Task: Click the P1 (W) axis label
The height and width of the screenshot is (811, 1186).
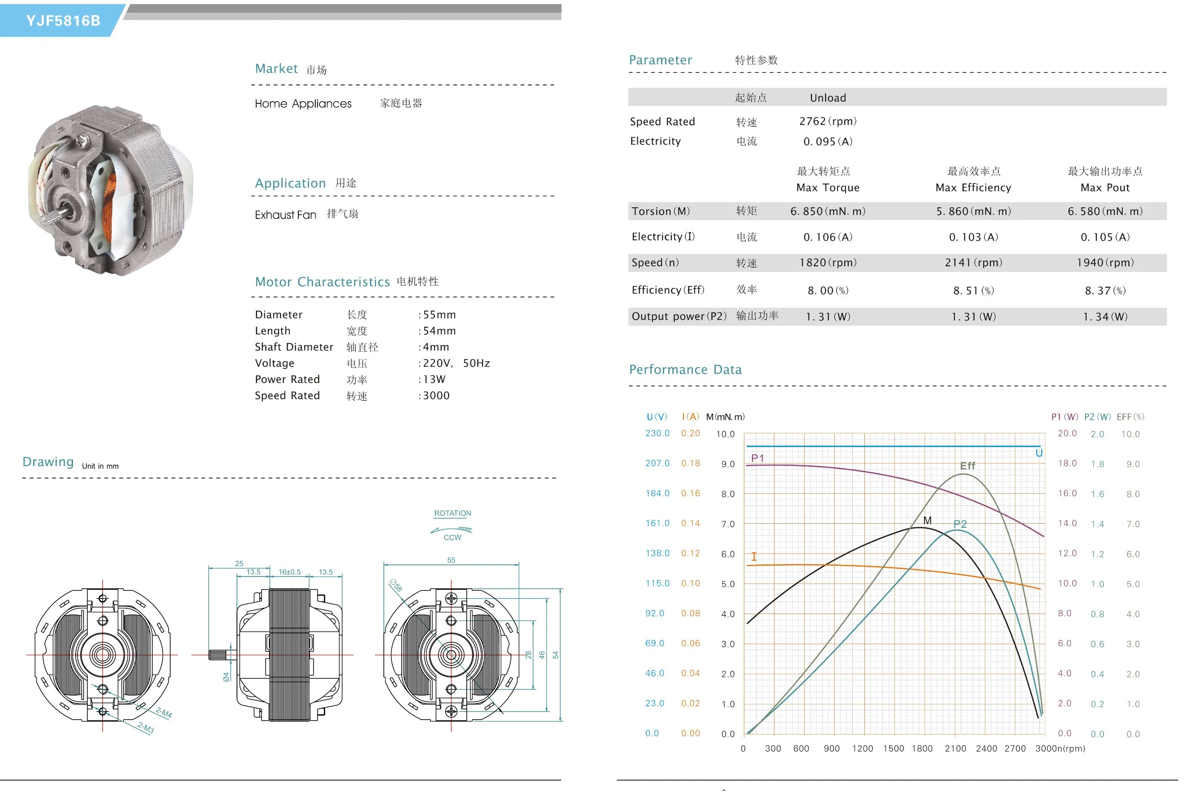Action: coord(1064,417)
